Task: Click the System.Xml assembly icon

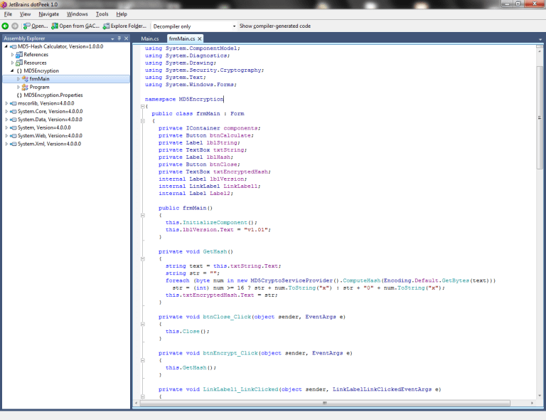Action: point(14,144)
